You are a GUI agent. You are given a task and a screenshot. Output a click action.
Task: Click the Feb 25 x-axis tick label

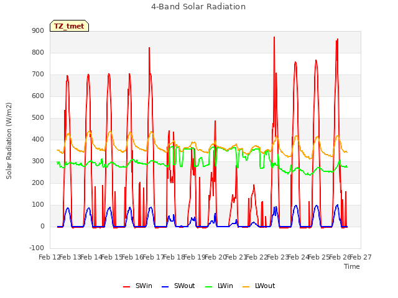point(319,257)
